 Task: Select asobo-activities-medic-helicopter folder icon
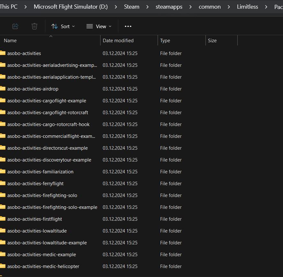3,266
